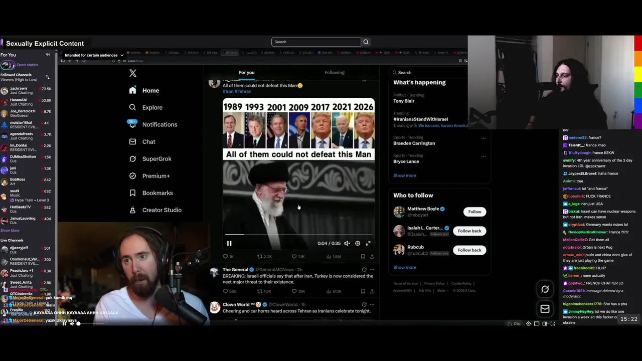Screen dimensions: 642x361
Task: View analytics of the 1.6M views tweet
Action: (334, 256)
